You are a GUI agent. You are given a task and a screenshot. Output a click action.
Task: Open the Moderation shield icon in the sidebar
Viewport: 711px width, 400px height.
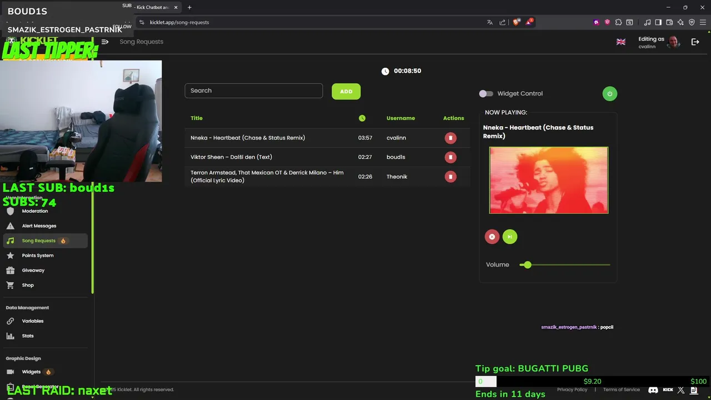pyautogui.click(x=10, y=211)
